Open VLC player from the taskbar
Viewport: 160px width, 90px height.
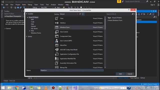46,88
